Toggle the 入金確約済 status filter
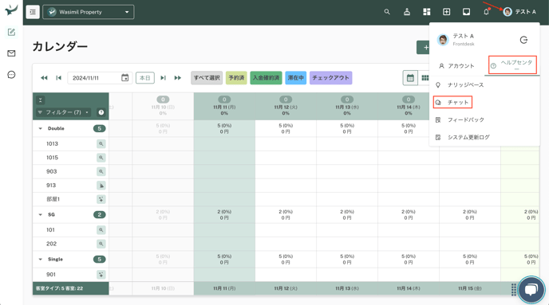This screenshot has width=549, height=305. (266, 77)
